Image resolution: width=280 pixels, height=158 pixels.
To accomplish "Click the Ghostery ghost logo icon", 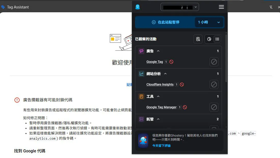I will pos(138,7).
